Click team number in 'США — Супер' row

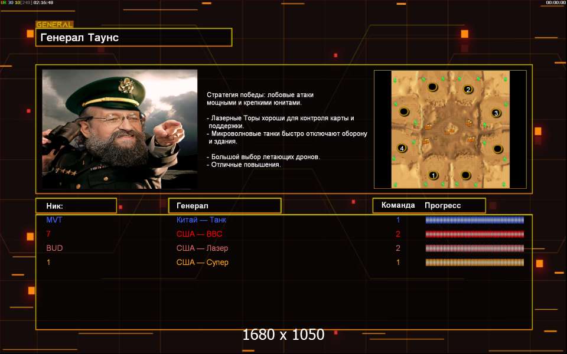point(398,262)
